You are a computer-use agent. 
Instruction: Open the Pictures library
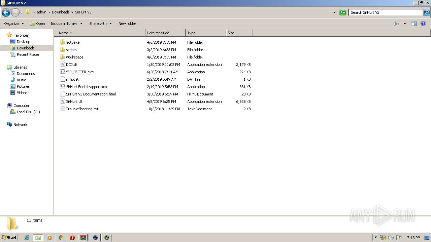23,86
